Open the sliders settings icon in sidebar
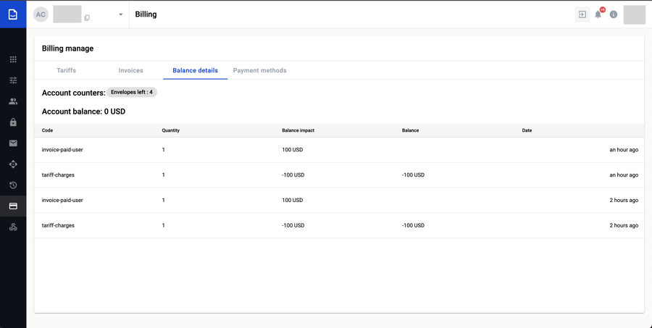 tap(13, 80)
